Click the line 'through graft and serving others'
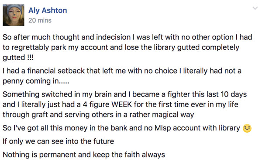The width and height of the screenshot is (262, 164). click(98, 115)
